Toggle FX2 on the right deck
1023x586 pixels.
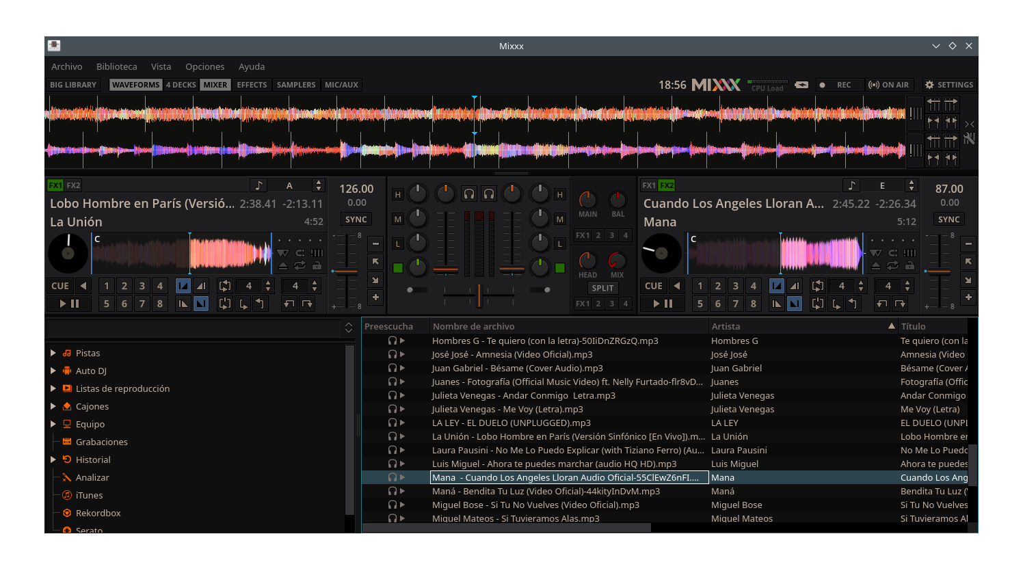(x=667, y=185)
